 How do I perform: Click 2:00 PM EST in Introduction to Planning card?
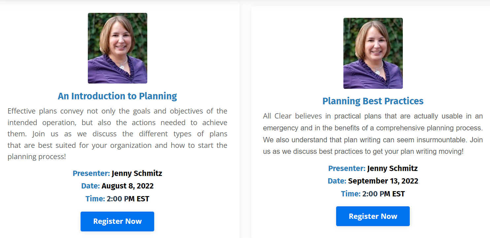[128, 199]
